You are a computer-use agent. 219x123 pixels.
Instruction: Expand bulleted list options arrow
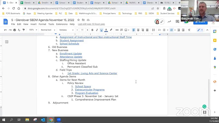[x=168, y=30]
